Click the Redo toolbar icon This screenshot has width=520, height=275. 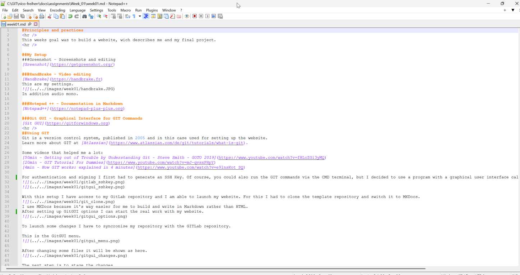(76, 16)
